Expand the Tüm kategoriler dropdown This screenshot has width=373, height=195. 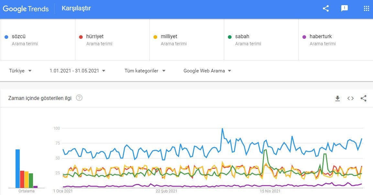145,70
